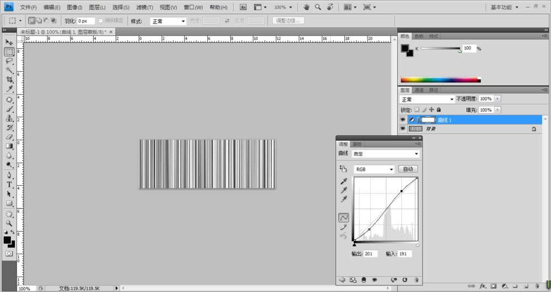Click the 自动 auto button in Curves
This screenshot has width=551, height=292.
tap(408, 169)
